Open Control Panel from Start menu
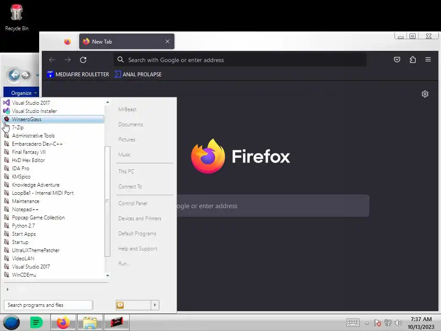The height and width of the screenshot is (331, 441). pyautogui.click(x=133, y=203)
